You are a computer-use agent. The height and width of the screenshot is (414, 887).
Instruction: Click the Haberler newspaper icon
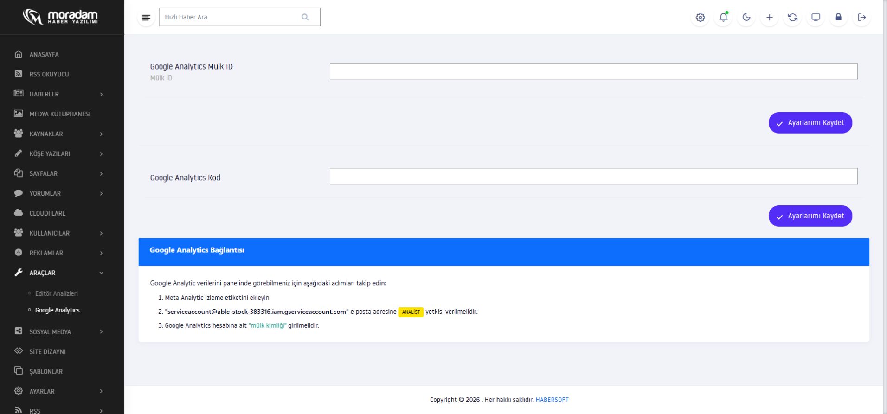click(19, 94)
